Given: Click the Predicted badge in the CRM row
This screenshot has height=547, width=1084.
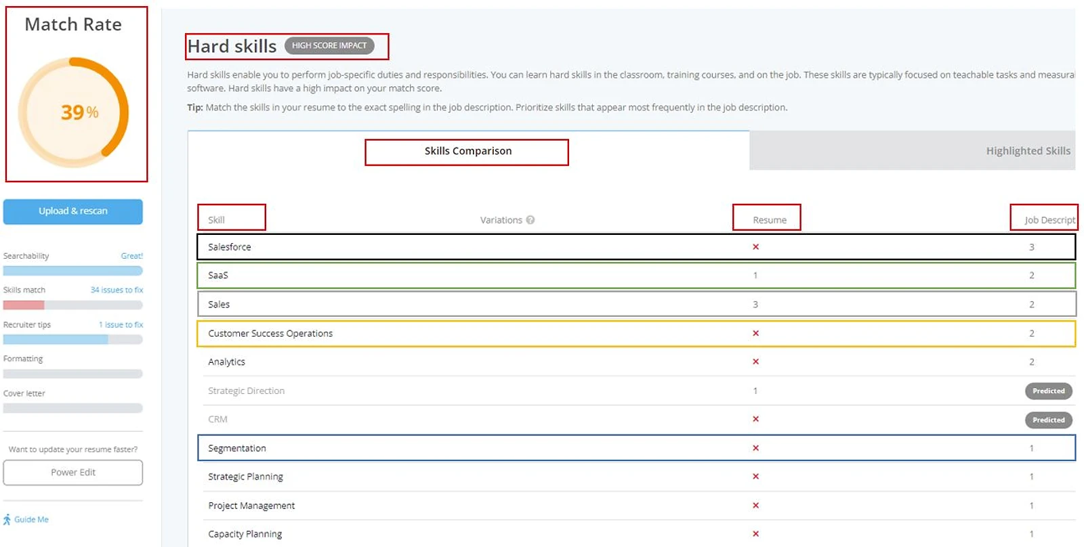Looking at the screenshot, I should 1048,420.
